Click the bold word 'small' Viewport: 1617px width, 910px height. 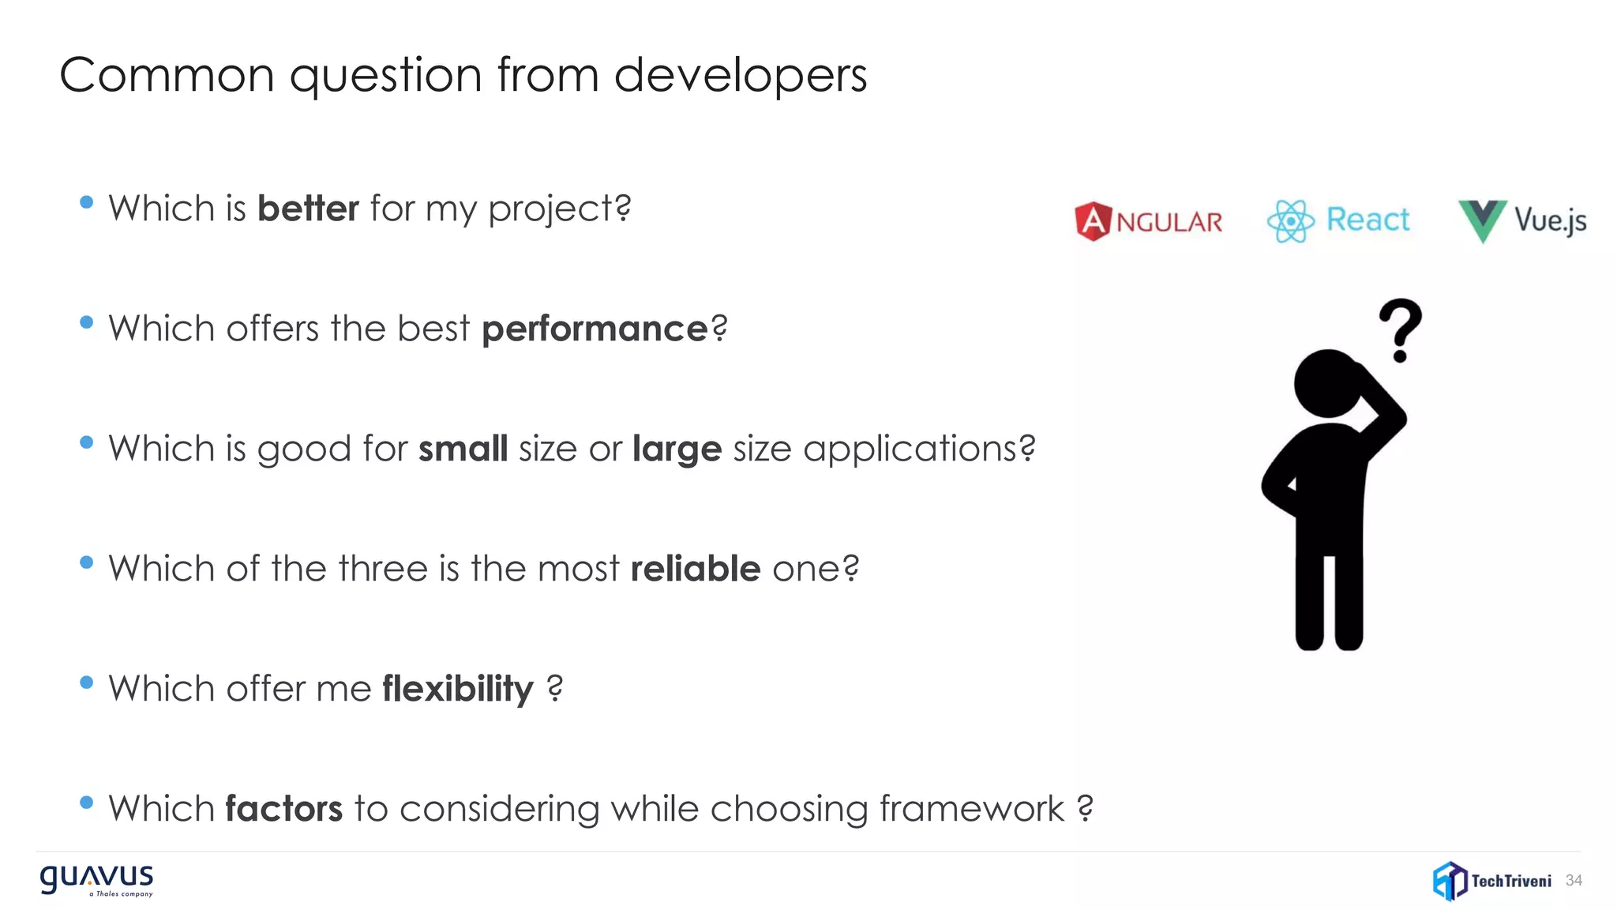tap(463, 449)
